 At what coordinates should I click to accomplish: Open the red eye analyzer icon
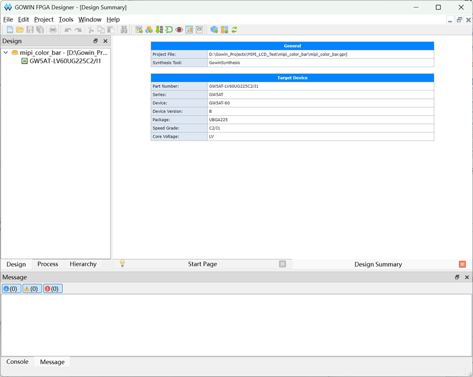(x=179, y=29)
